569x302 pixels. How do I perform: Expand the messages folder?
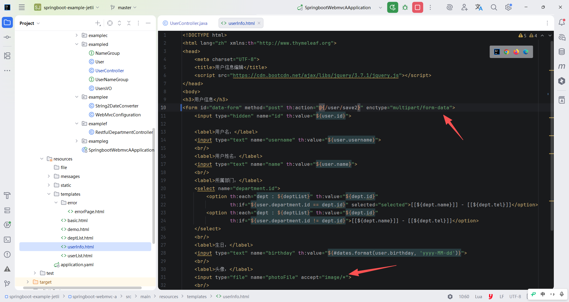pos(49,176)
